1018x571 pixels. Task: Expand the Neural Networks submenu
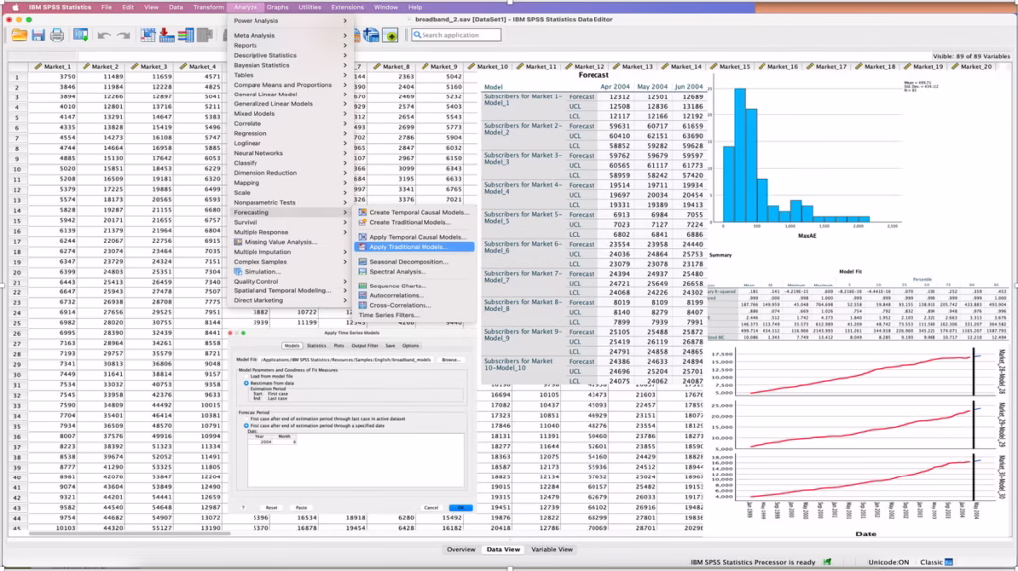[x=290, y=153]
